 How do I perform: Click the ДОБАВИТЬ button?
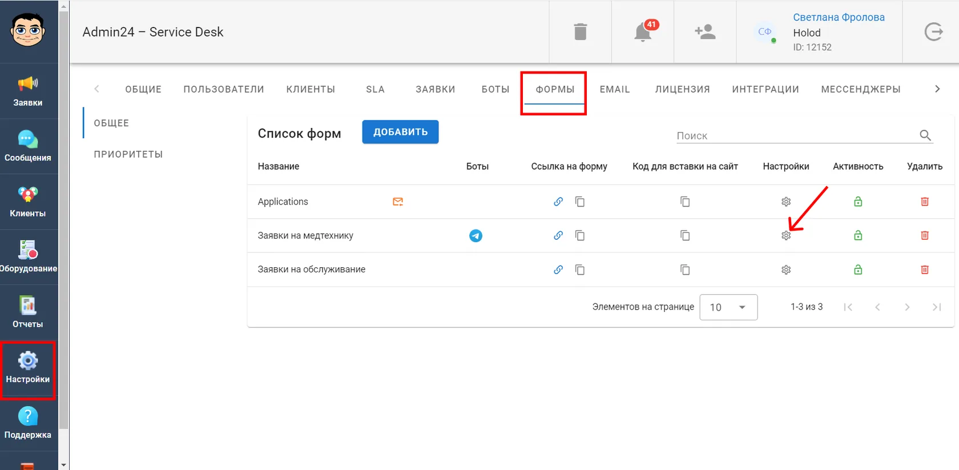pyautogui.click(x=400, y=132)
